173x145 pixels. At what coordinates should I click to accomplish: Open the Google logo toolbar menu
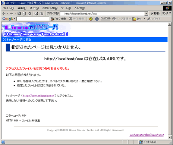[x=9, y=19]
